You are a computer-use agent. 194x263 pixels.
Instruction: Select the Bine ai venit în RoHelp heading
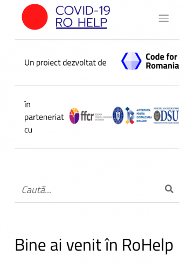pyautogui.click(x=94, y=245)
